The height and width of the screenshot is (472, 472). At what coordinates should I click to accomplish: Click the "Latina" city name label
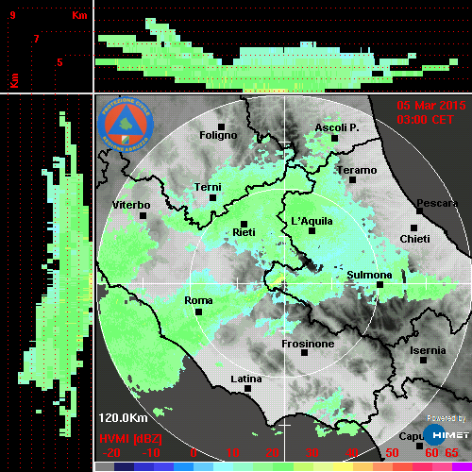(246, 379)
